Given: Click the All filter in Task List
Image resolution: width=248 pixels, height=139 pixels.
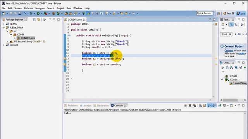Looking at the screenshot, I should point(239,34).
